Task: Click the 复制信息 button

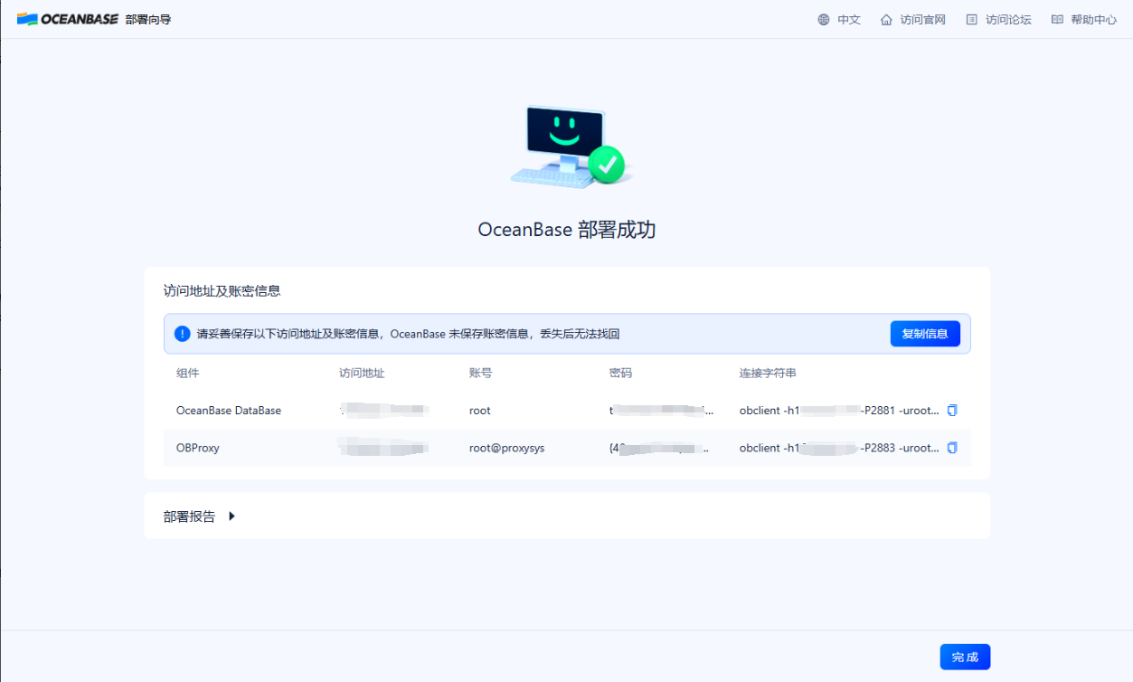Action: [x=925, y=333]
